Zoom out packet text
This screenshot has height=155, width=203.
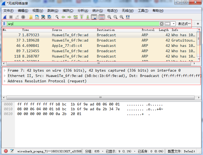(x=116, y=17)
